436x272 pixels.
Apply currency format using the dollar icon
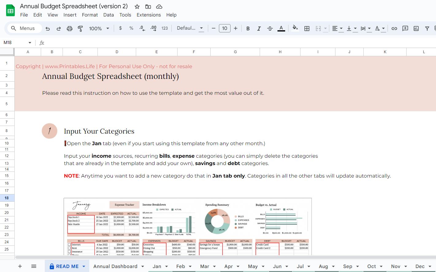(x=120, y=28)
